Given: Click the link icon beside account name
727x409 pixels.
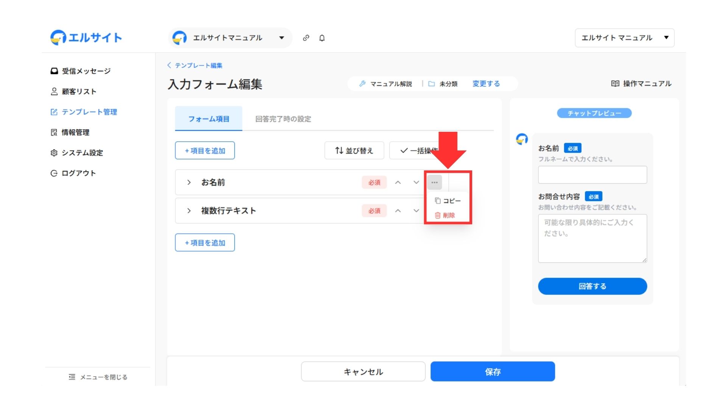Looking at the screenshot, I should (306, 38).
